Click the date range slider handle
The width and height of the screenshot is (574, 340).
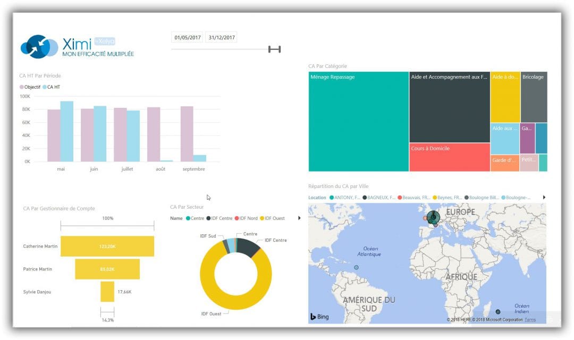point(275,49)
